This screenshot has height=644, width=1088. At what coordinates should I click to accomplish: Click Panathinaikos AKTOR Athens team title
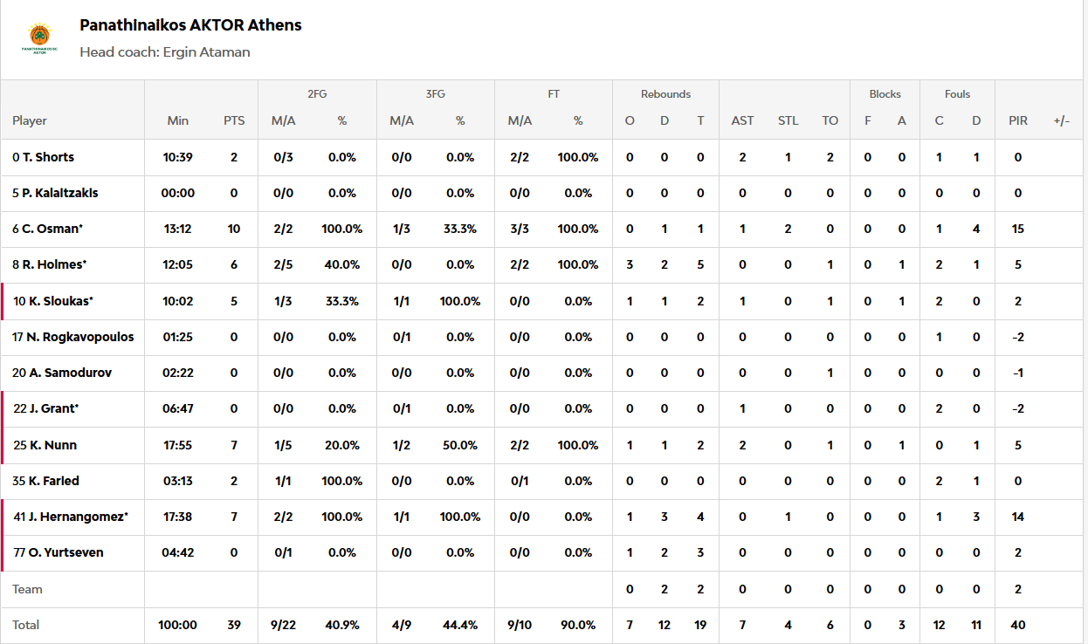[x=190, y=25]
